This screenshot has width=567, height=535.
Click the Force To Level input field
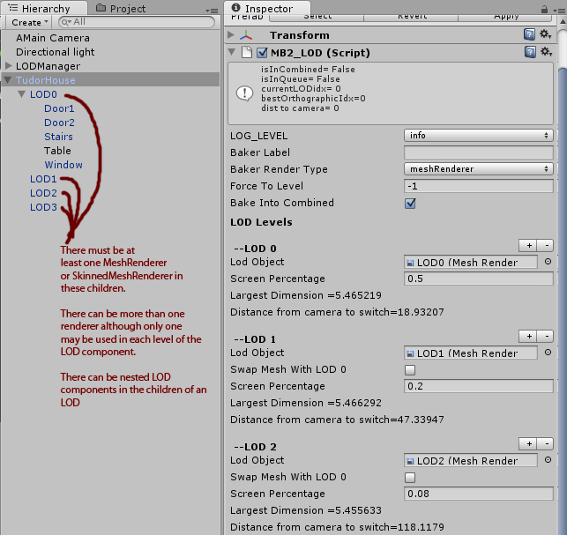pos(479,186)
